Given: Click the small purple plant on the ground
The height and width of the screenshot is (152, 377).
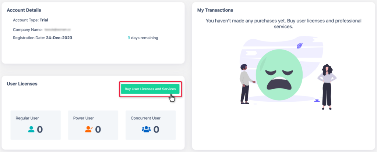Looking at the screenshot, I should [x=316, y=100].
